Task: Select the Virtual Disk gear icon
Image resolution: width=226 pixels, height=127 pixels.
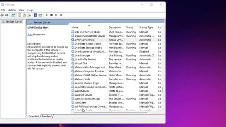Action: click(73, 63)
